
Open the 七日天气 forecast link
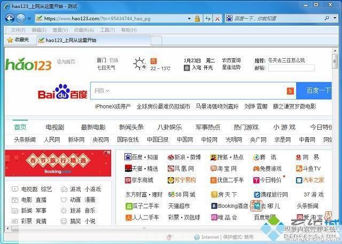[106, 68]
